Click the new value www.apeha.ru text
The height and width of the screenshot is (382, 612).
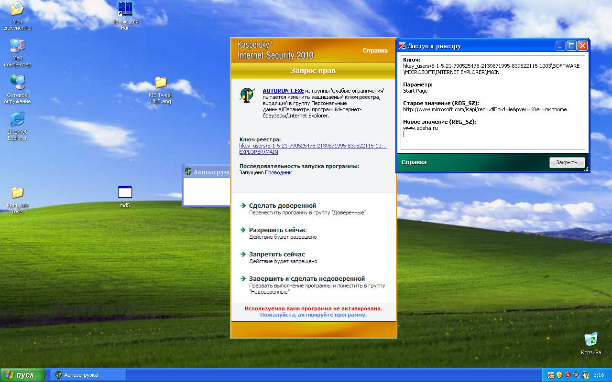coord(421,128)
